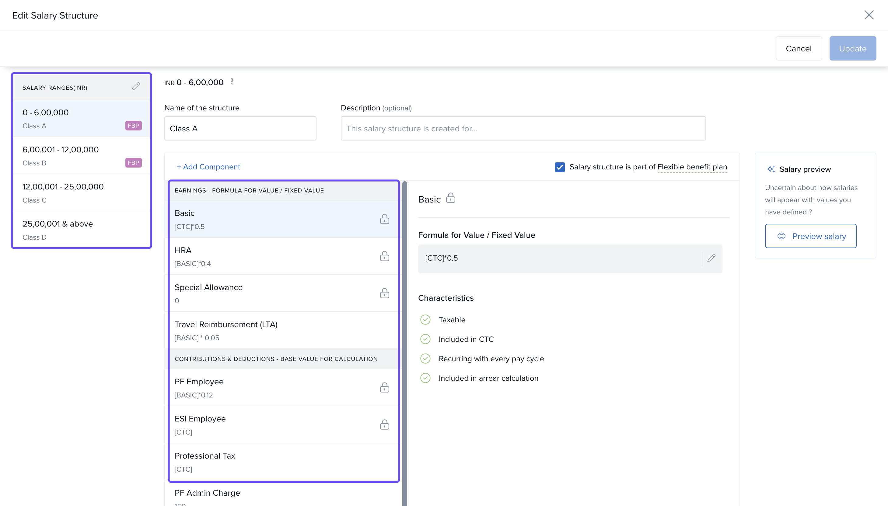Screen dimensions: 888x506
Task: Edit the [CTC]*0.5 formula with pencil icon
Action: [711, 258]
